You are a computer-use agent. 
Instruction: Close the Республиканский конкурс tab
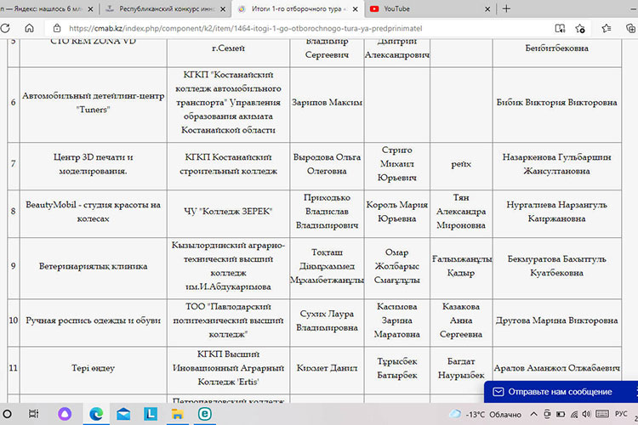(x=223, y=9)
